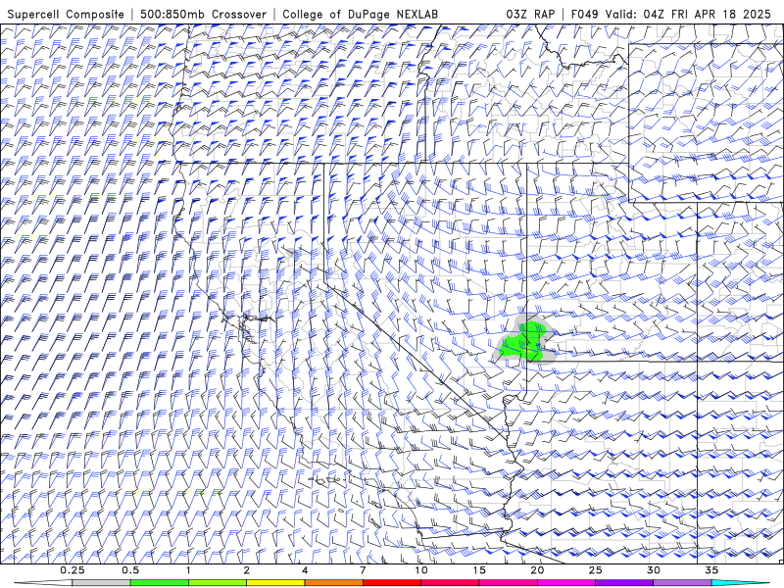The height and width of the screenshot is (588, 784).
Task: Select the bright green 0.5–1 legend segment
Action: point(159,583)
